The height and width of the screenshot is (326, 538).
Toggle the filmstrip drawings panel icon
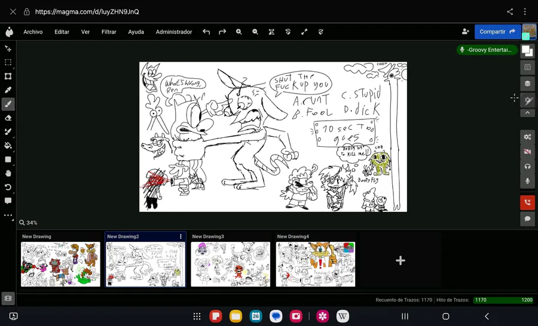tap(8, 298)
